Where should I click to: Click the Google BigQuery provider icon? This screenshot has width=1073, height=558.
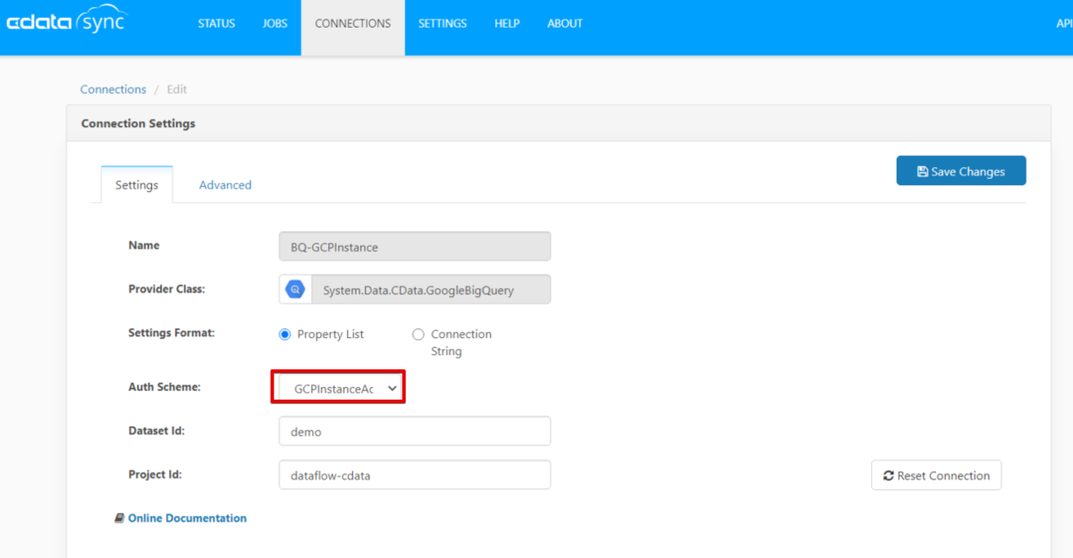[x=295, y=290]
